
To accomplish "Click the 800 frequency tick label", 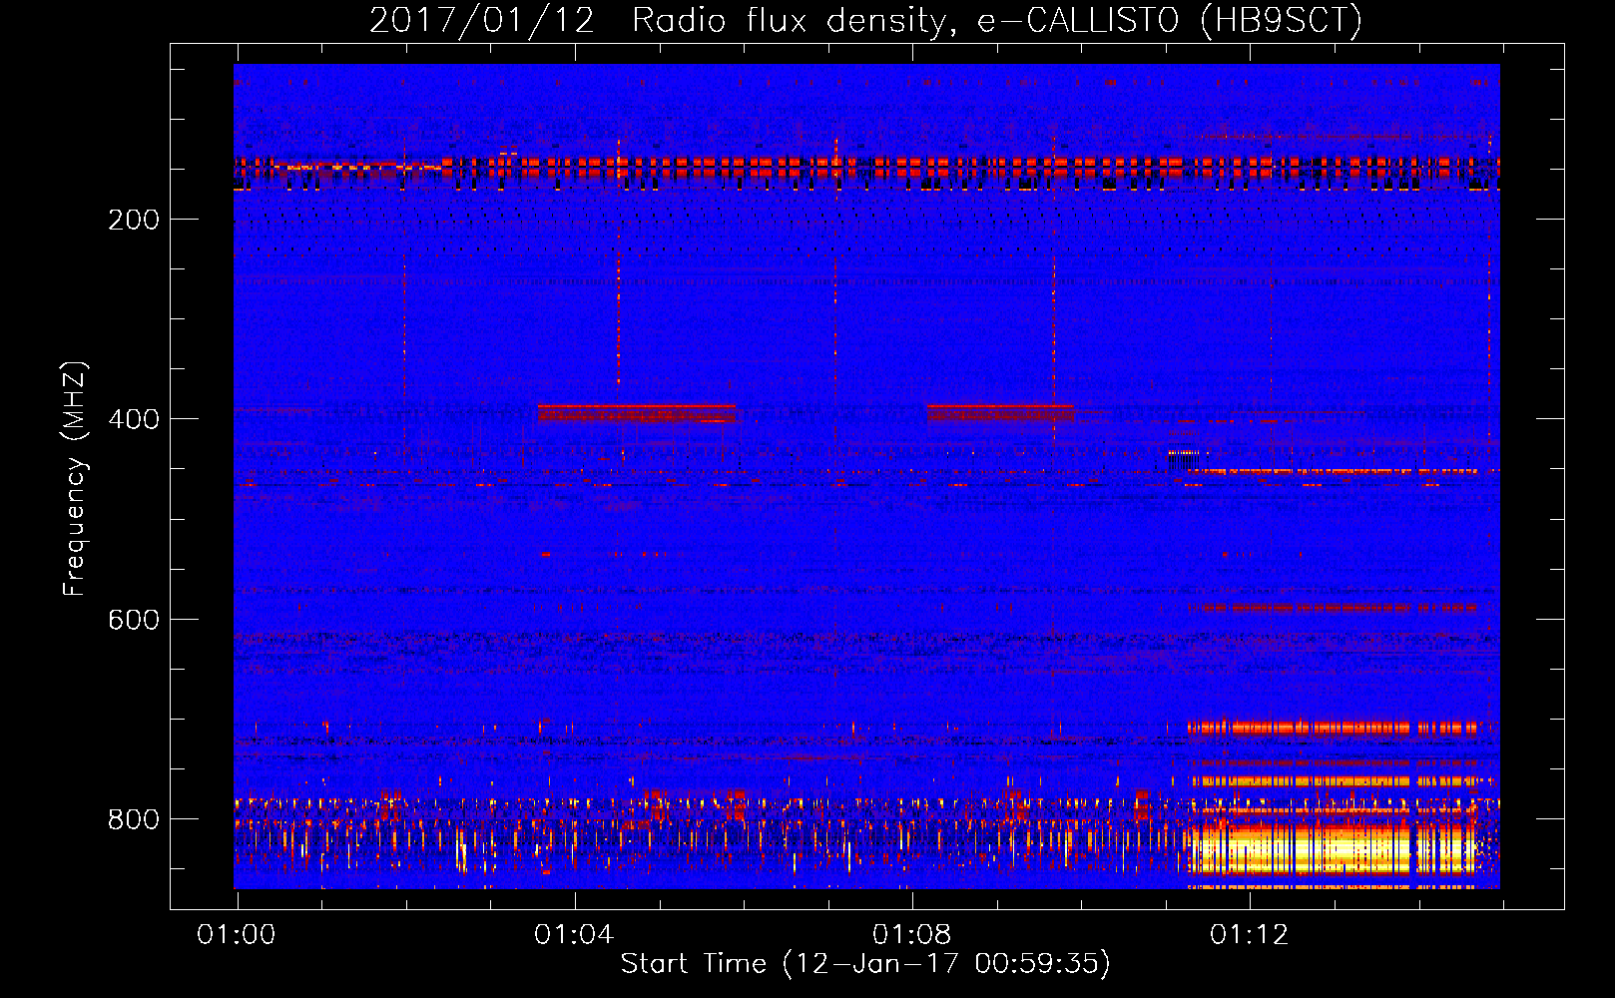I will [134, 819].
